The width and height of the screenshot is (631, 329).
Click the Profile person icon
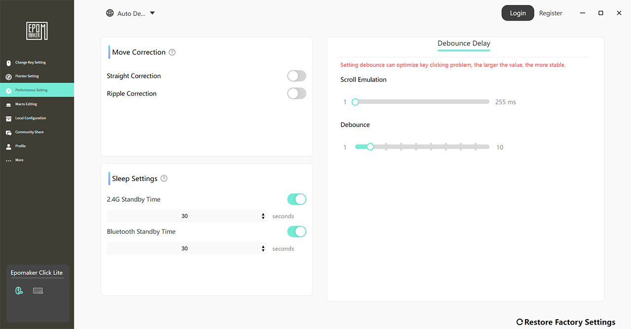point(8,146)
